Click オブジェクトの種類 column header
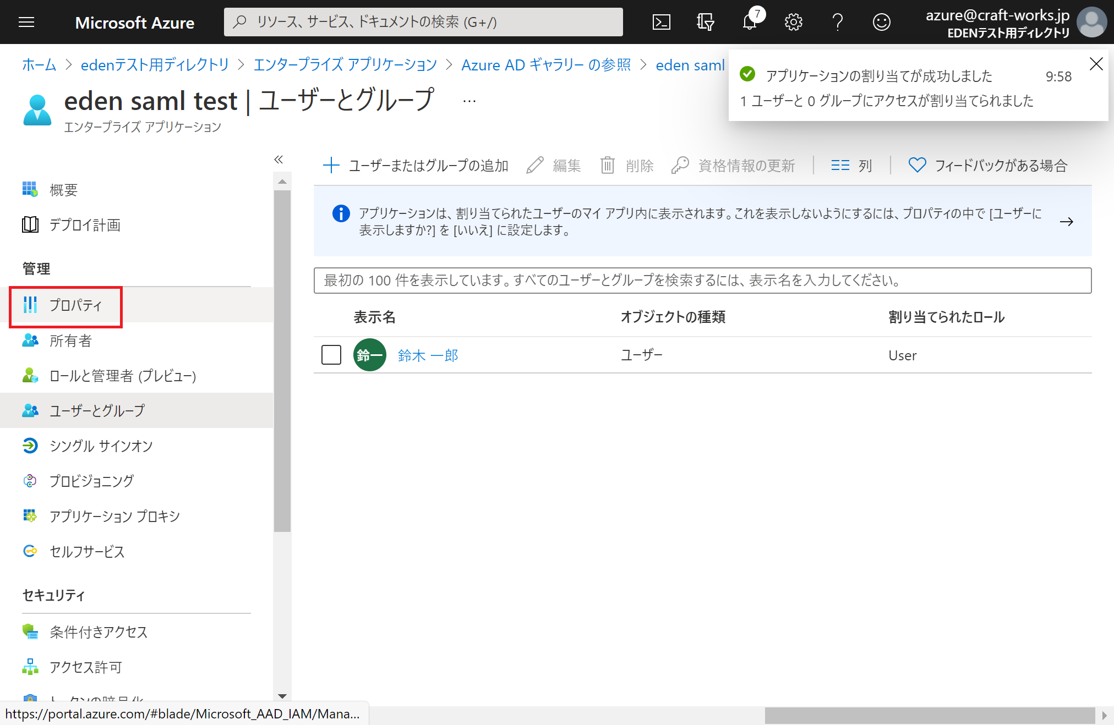 click(673, 317)
